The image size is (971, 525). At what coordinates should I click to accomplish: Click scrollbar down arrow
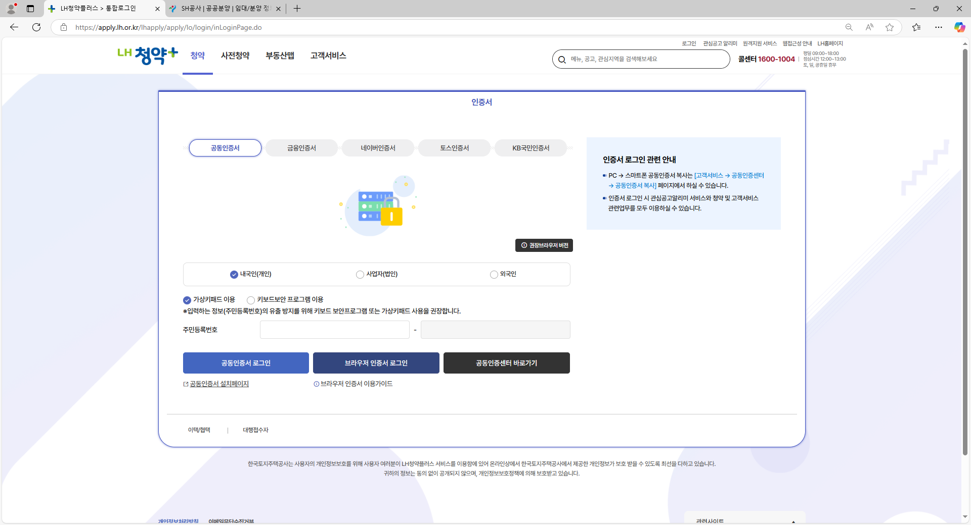click(965, 516)
